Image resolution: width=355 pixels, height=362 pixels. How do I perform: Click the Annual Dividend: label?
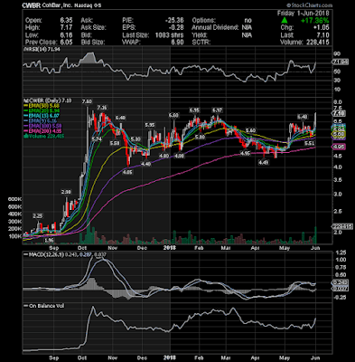coord(215,28)
